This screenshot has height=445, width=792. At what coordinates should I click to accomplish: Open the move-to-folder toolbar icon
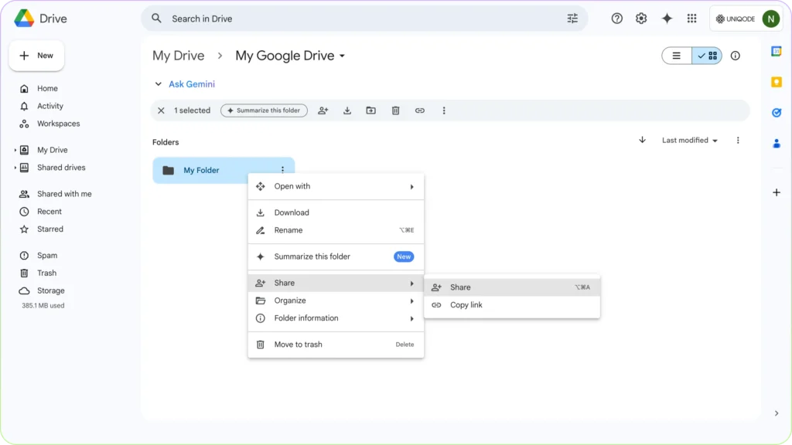click(370, 110)
